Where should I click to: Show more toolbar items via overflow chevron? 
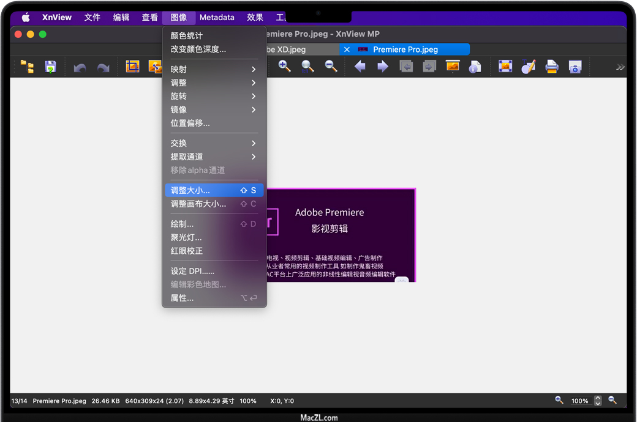click(620, 67)
